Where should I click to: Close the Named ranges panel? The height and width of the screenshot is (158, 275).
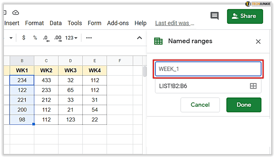[x=258, y=41]
